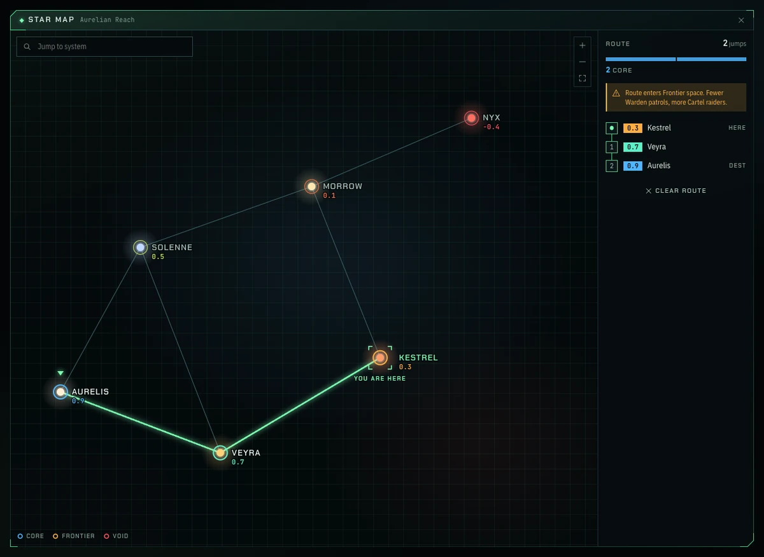Click the search magnifier icon
The image size is (764, 557).
pyautogui.click(x=27, y=46)
